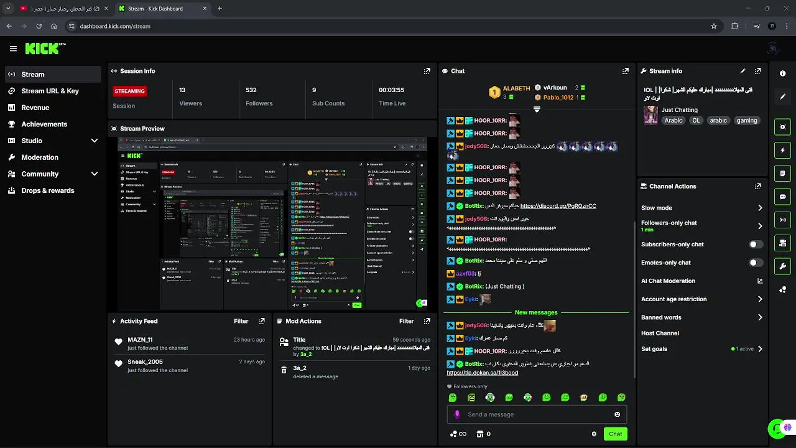Click the channel points icon below message box

(458, 434)
